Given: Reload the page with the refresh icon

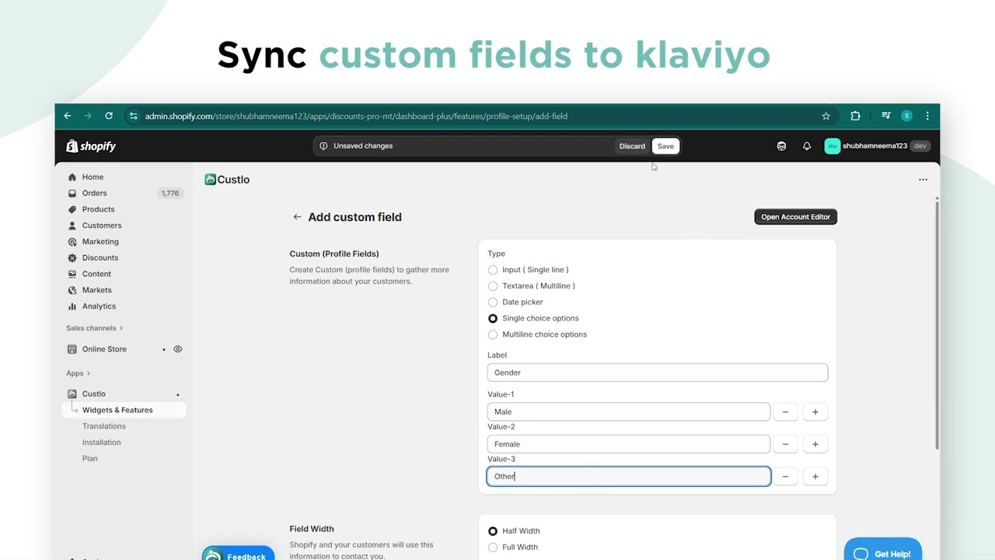Looking at the screenshot, I should click(109, 116).
